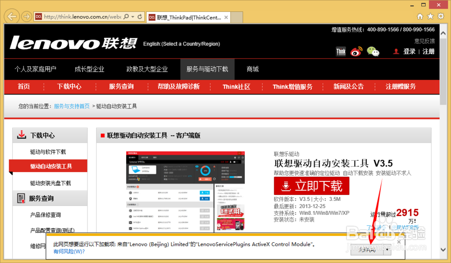Click the 注册 register link
Viewport: 451px width, 263px height.
[428, 51]
